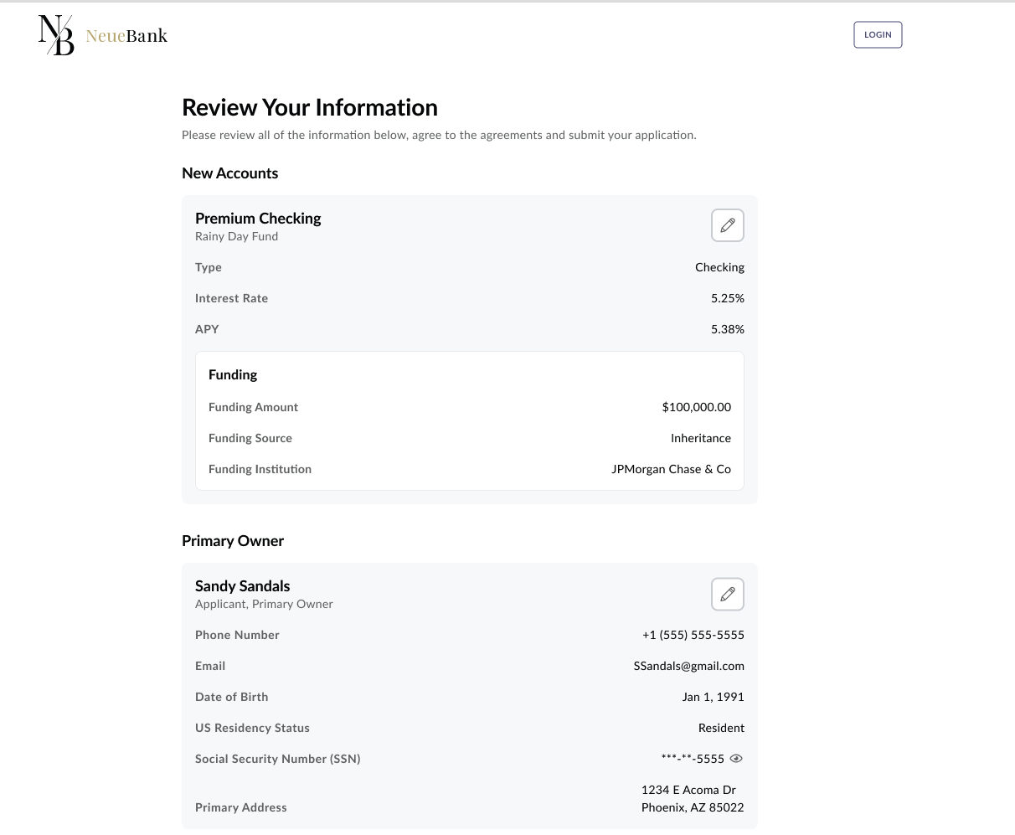This screenshot has width=1015, height=835.
Task: Click the Primary Owner section heading
Action: coord(232,541)
